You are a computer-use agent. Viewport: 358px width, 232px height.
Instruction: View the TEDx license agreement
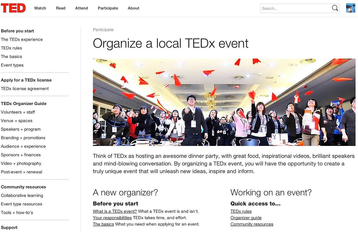pyautogui.click(x=25, y=89)
